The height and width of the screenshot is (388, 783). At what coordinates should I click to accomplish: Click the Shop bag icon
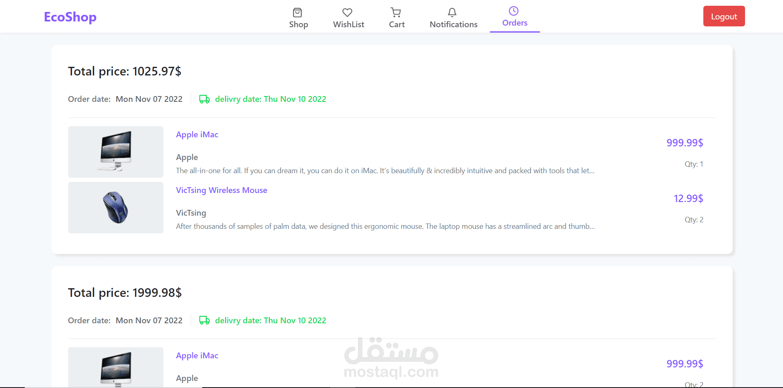(x=297, y=12)
